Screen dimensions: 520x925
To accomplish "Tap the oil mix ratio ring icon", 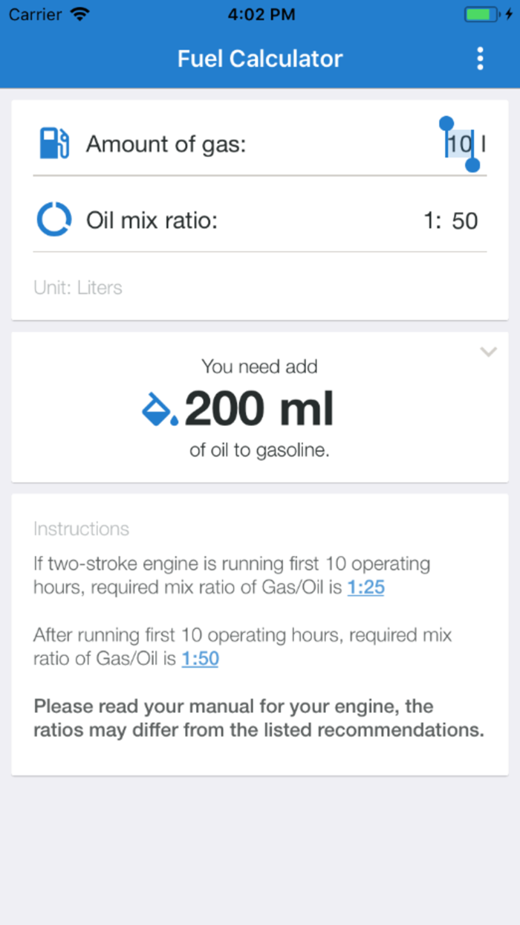I will coord(54,220).
